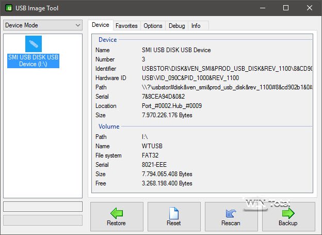Switch to the Device tab

101,25
